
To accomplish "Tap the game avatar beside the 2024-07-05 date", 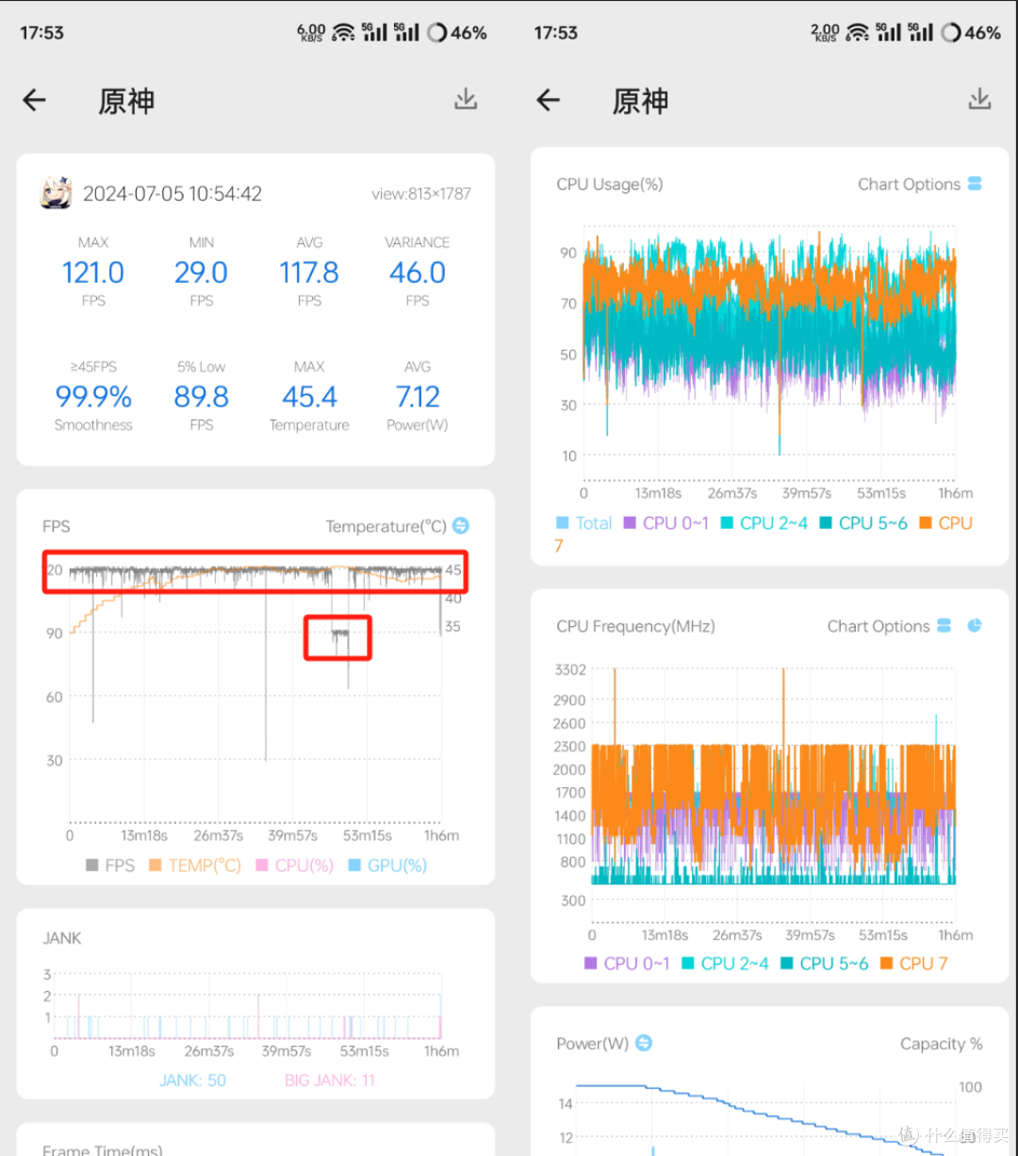I will point(56,193).
